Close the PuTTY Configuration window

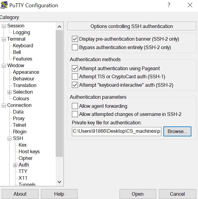(190, 5)
